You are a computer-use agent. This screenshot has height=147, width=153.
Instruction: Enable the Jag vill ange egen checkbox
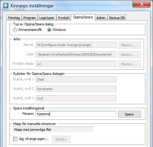pos(15,139)
